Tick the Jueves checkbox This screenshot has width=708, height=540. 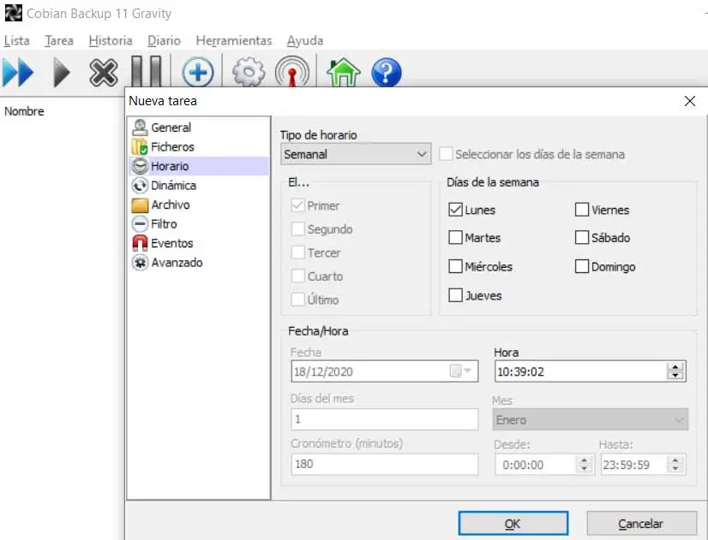click(455, 295)
